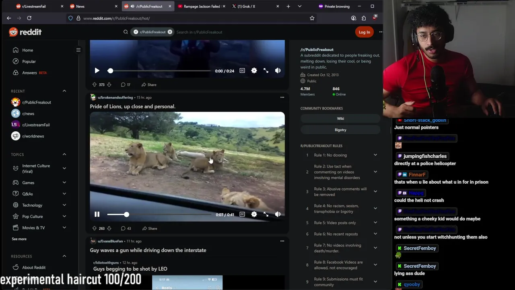This screenshot has height=290, width=515.
Task: Open the Reddit header more options menu
Action: (x=381, y=32)
